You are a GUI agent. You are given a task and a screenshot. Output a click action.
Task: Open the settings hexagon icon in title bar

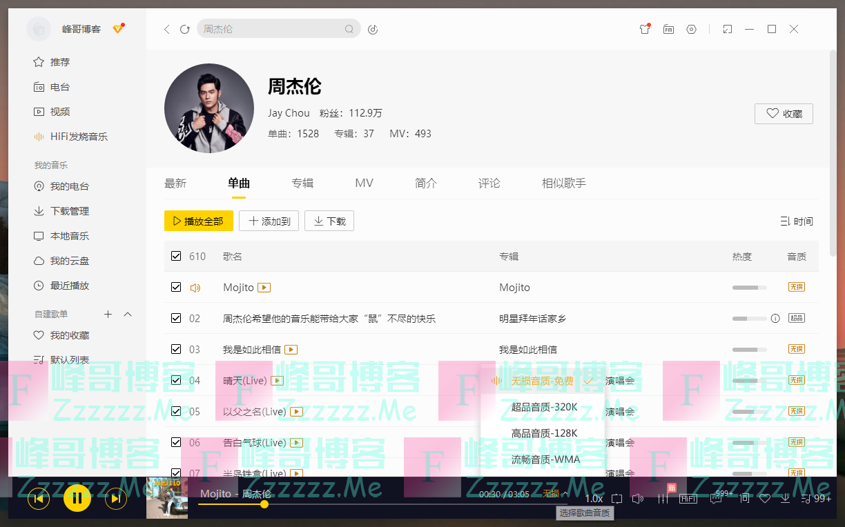(691, 29)
